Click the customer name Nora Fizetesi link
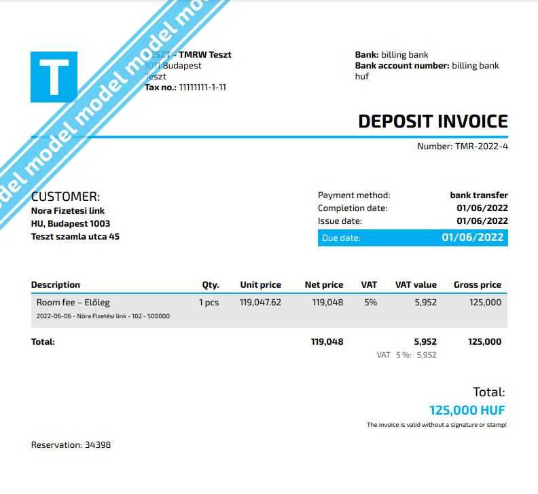The width and height of the screenshot is (538, 494). coord(68,211)
